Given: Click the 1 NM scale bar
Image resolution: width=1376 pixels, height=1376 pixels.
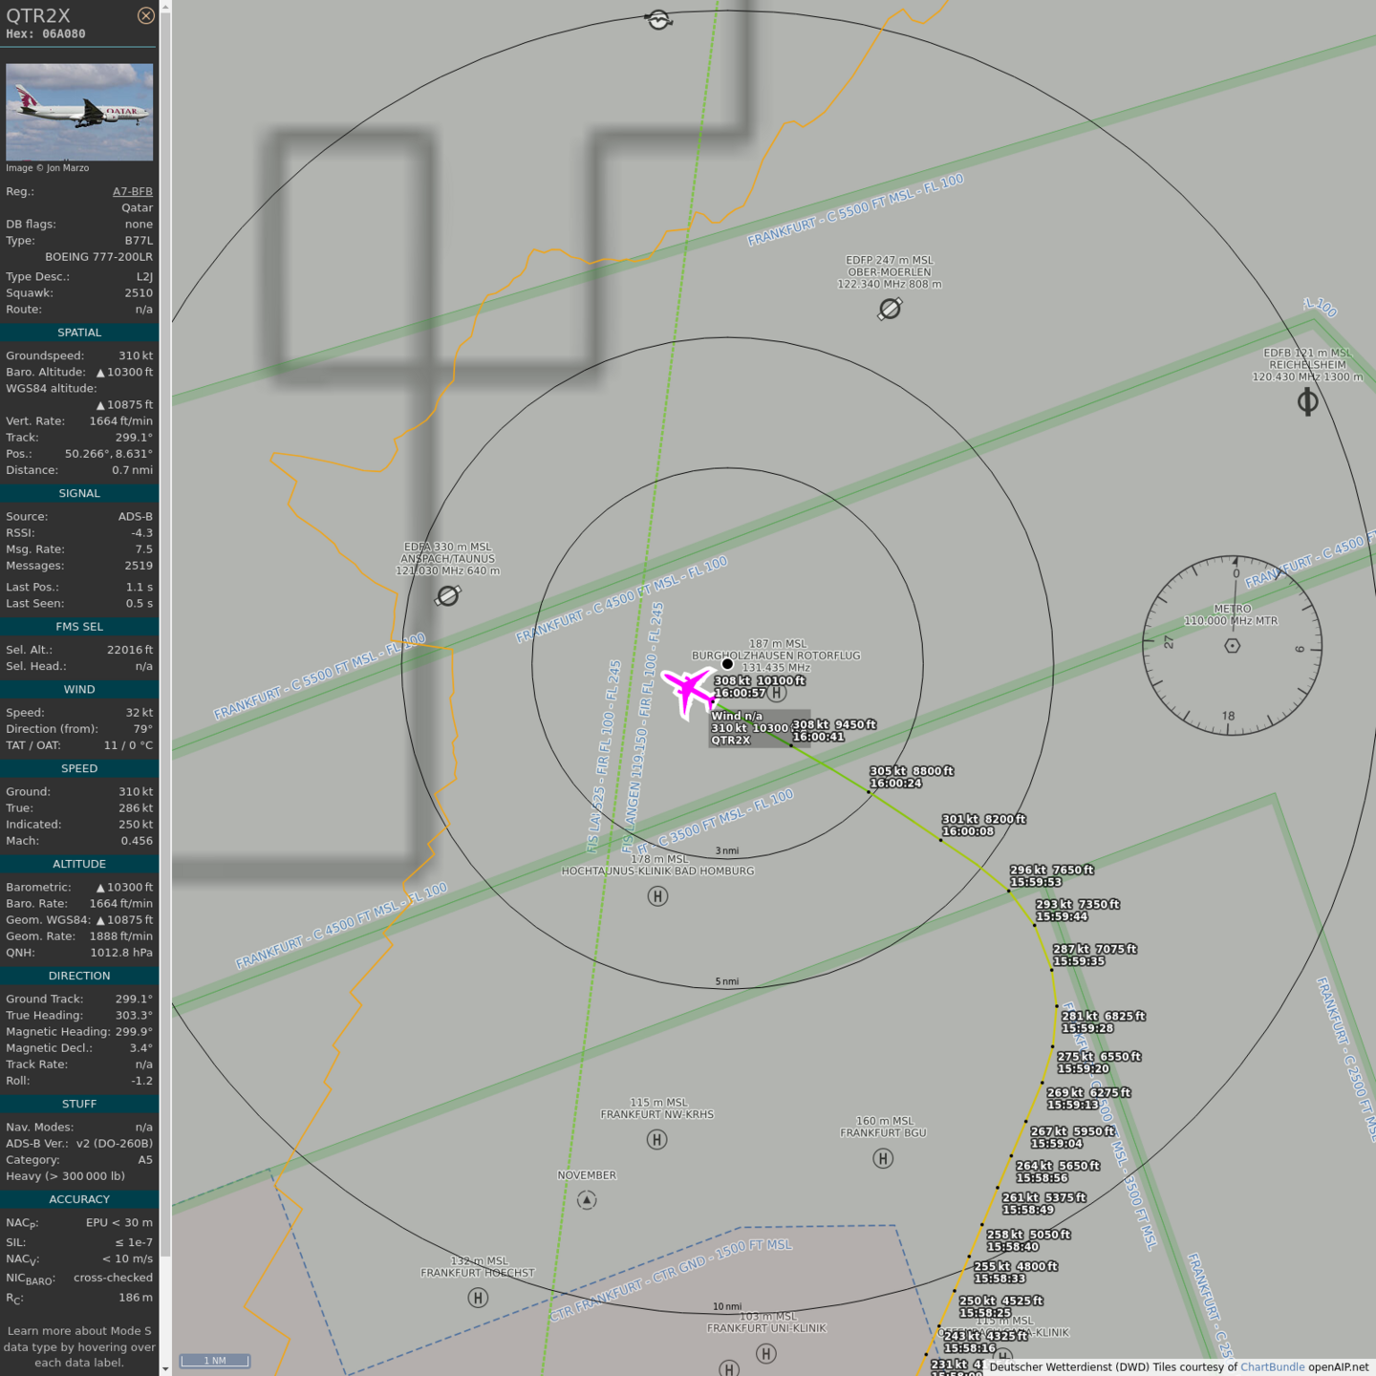Looking at the screenshot, I should click(215, 1361).
